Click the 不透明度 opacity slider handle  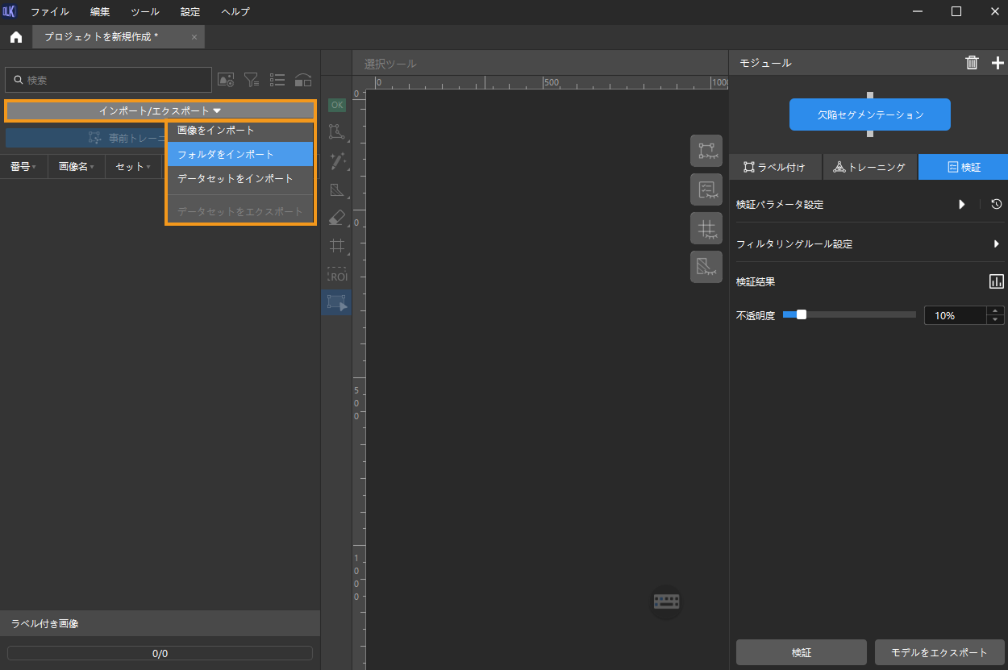[x=801, y=315]
